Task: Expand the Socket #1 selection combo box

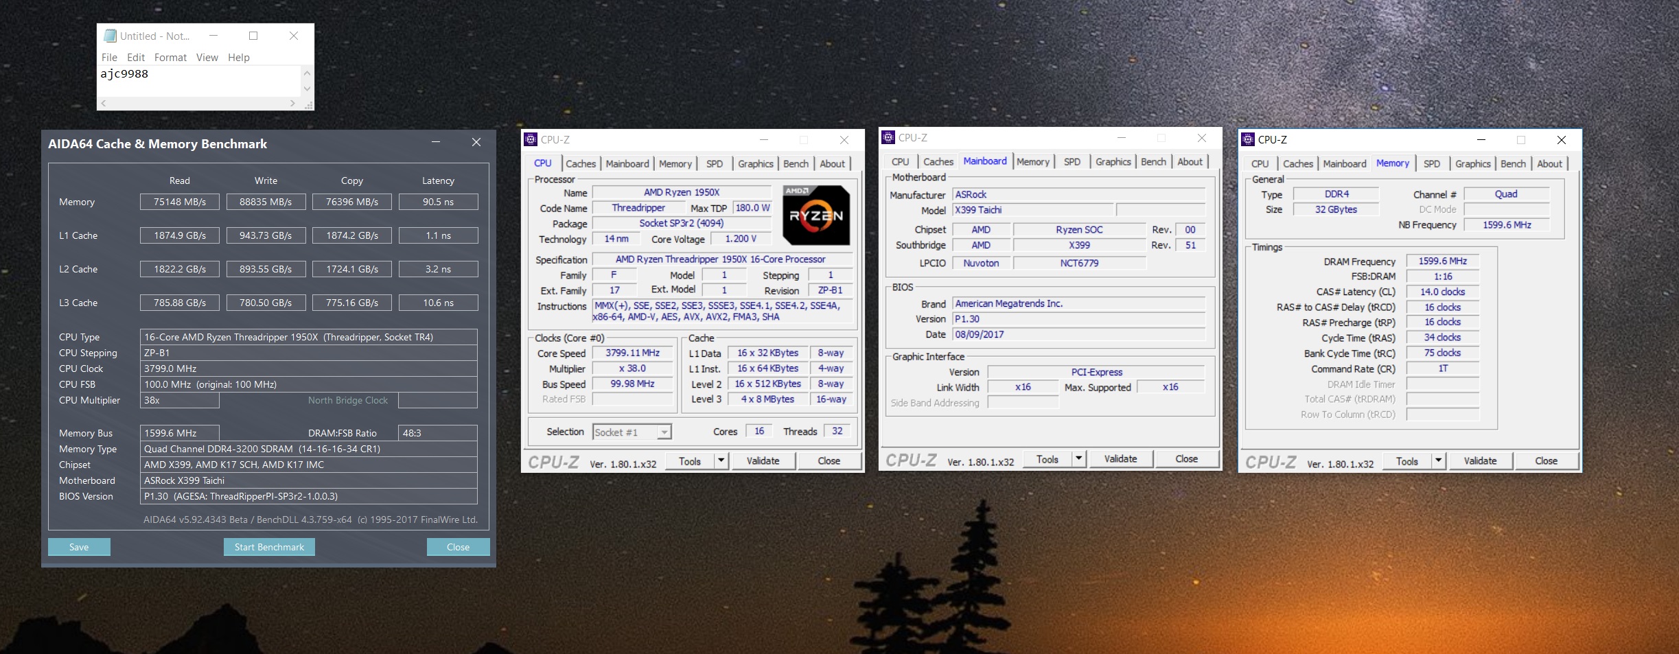Action: point(664,432)
